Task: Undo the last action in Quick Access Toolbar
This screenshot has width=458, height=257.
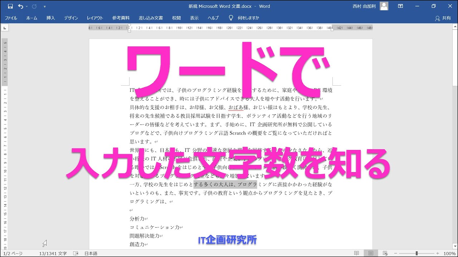Action: tap(20, 6)
